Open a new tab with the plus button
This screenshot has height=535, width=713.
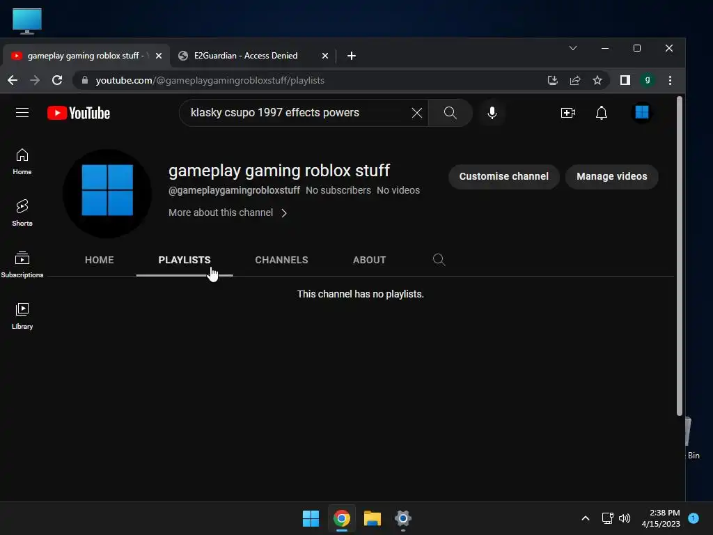[x=351, y=56]
